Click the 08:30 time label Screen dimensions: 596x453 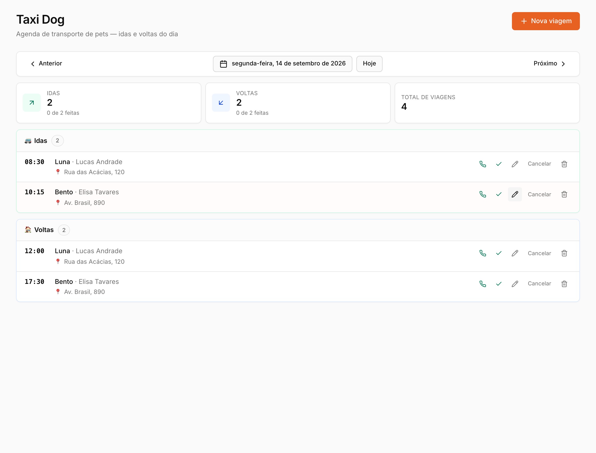pyautogui.click(x=34, y=162)
